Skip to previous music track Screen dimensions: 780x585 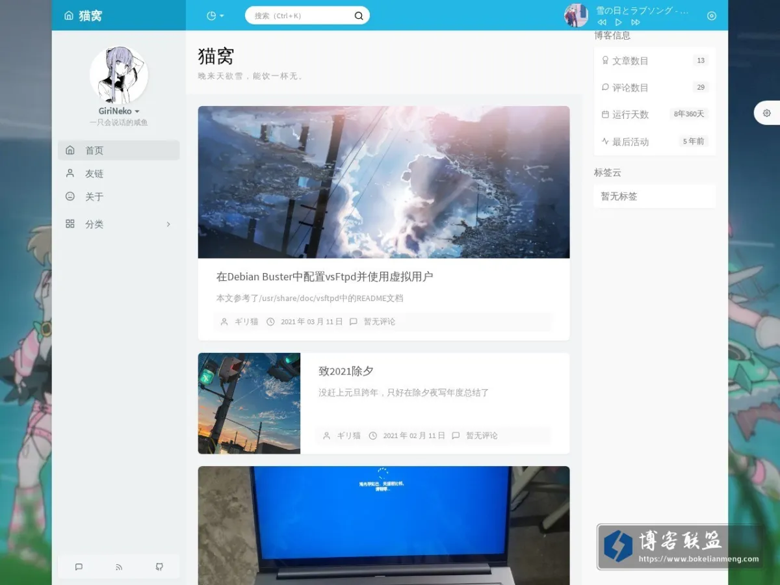(x=602, y=22)
